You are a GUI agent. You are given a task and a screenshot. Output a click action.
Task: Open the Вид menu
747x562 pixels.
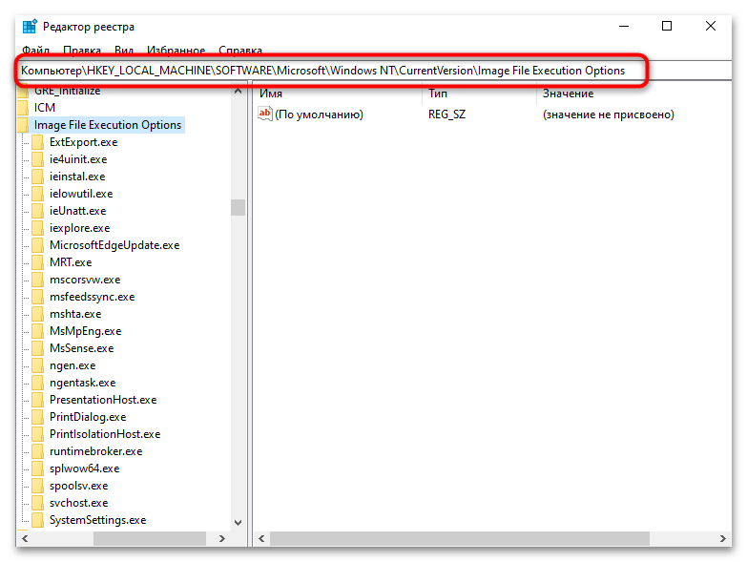point(124,50)
